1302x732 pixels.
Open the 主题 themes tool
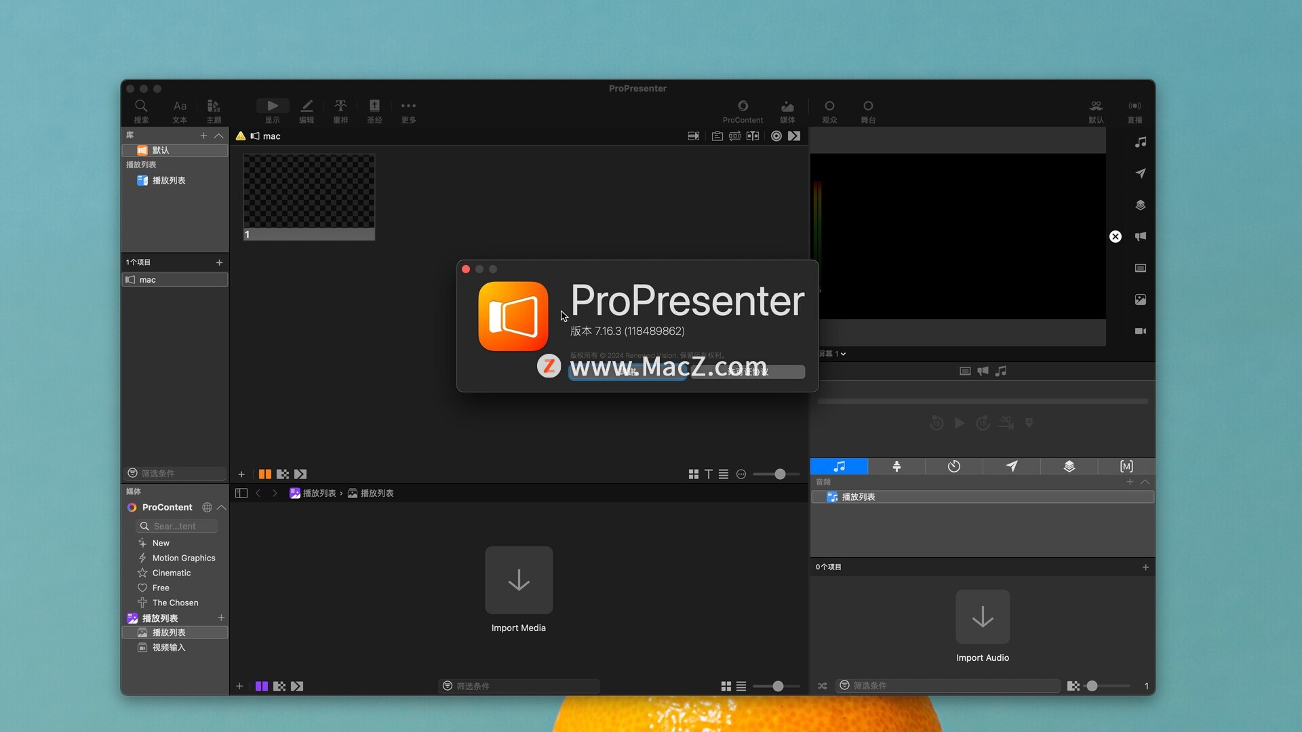point(214,111)
